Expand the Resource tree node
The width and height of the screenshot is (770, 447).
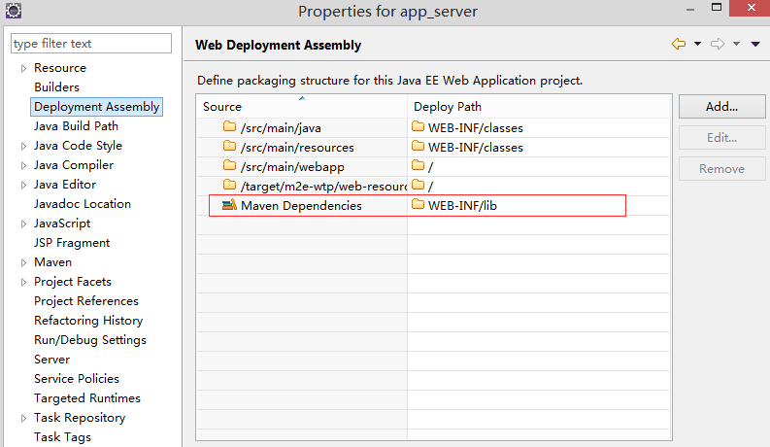click(23, 68)
